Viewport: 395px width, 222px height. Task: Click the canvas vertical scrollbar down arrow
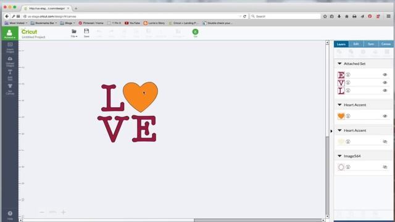(x=327, y=216)
